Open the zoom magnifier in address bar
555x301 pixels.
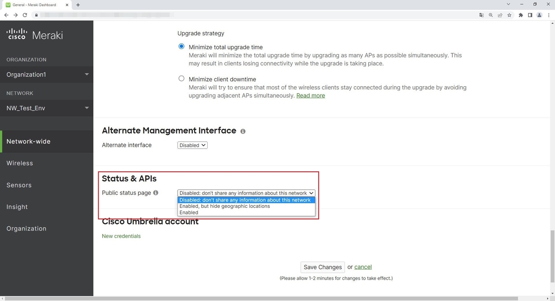pos(491,15)
